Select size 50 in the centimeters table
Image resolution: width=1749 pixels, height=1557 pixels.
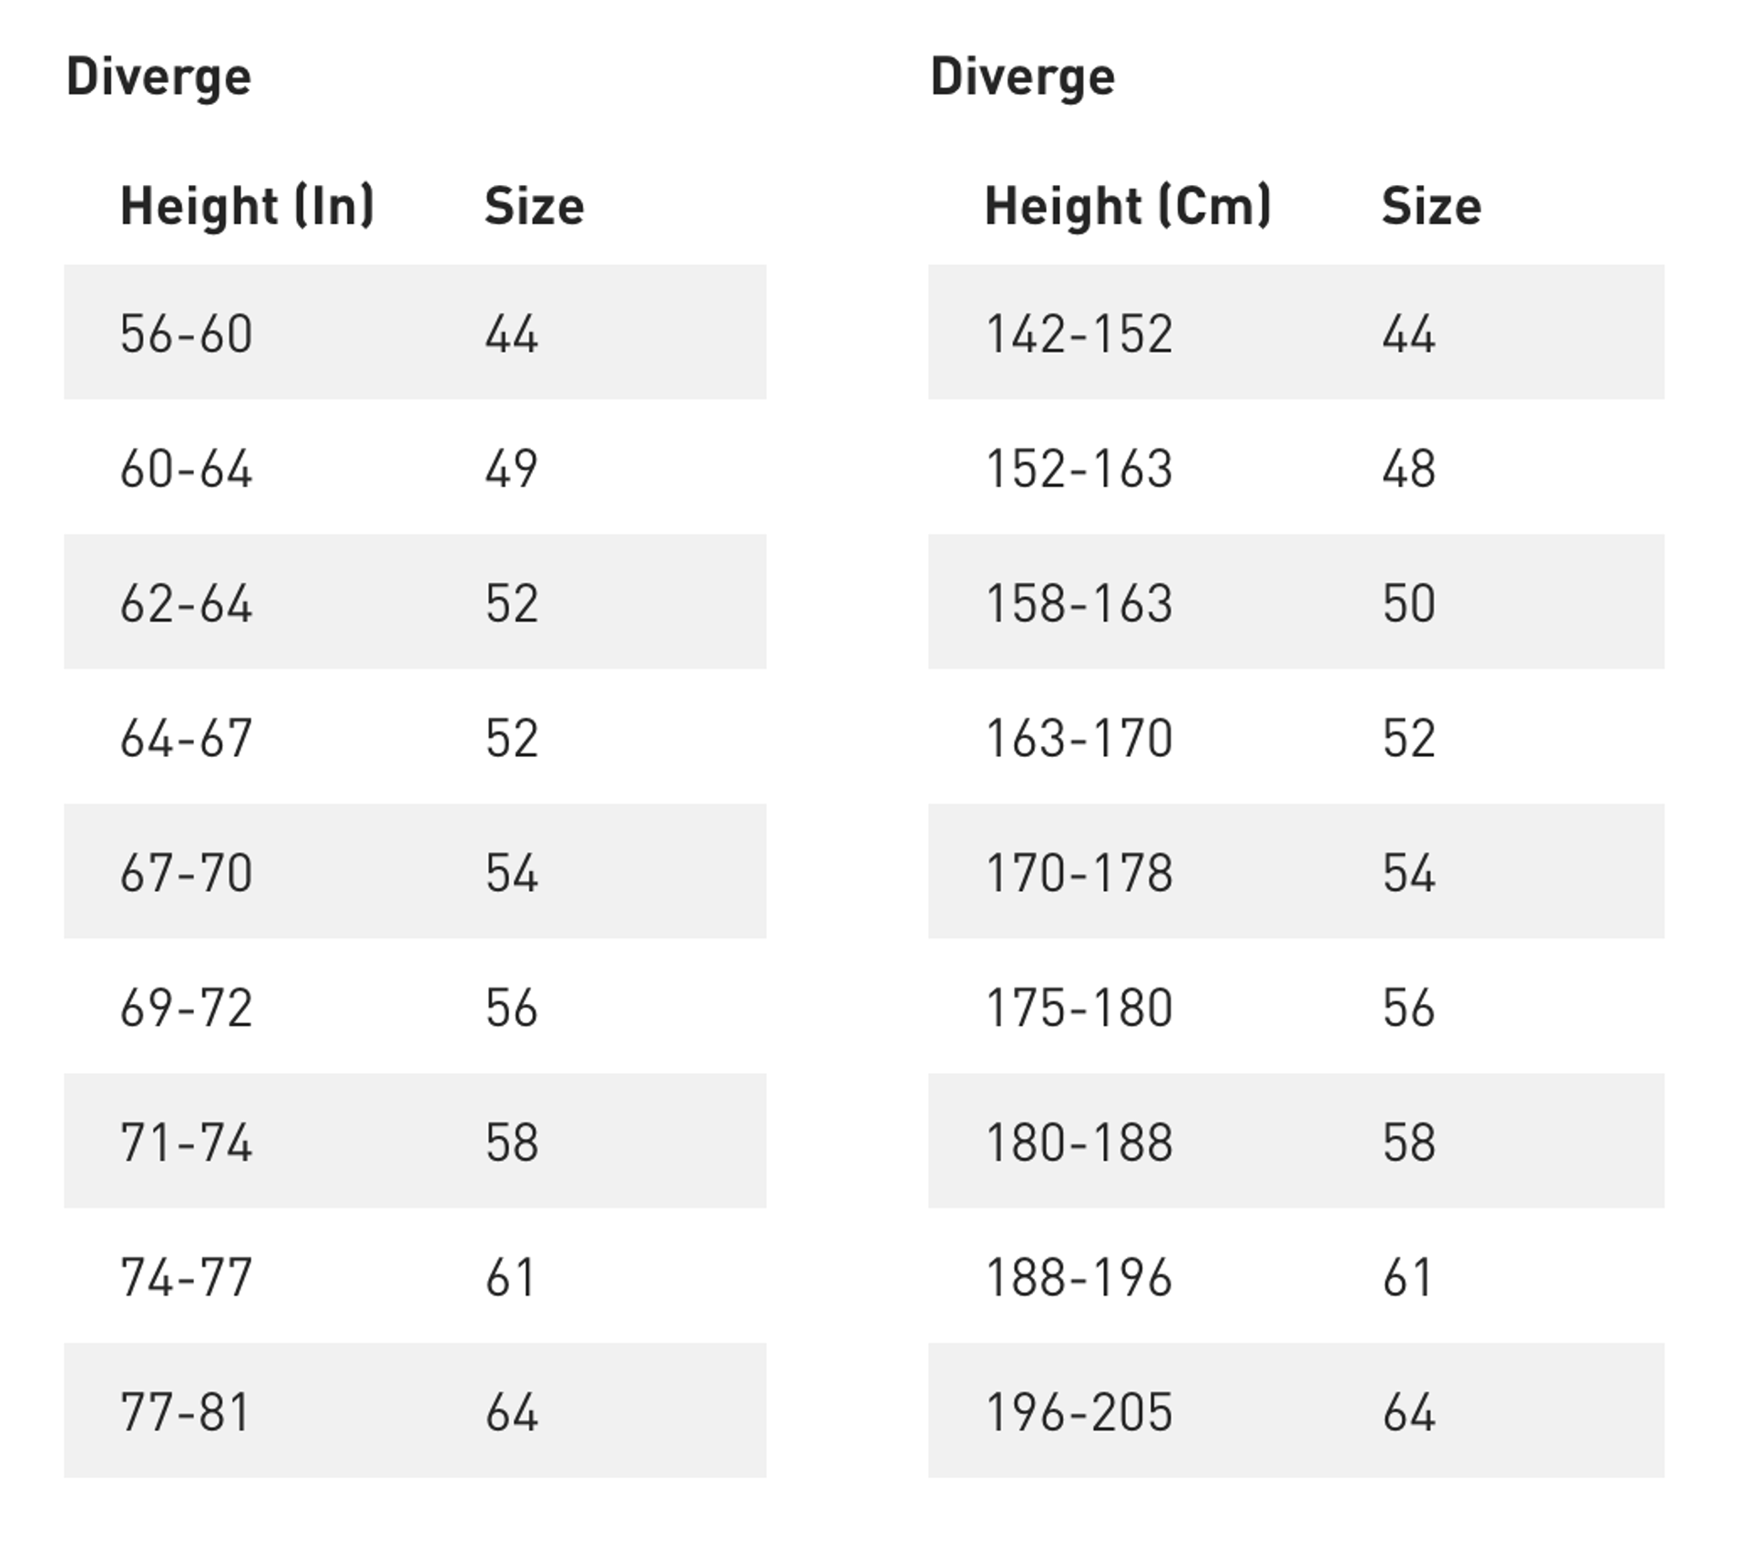[1408, 603]
